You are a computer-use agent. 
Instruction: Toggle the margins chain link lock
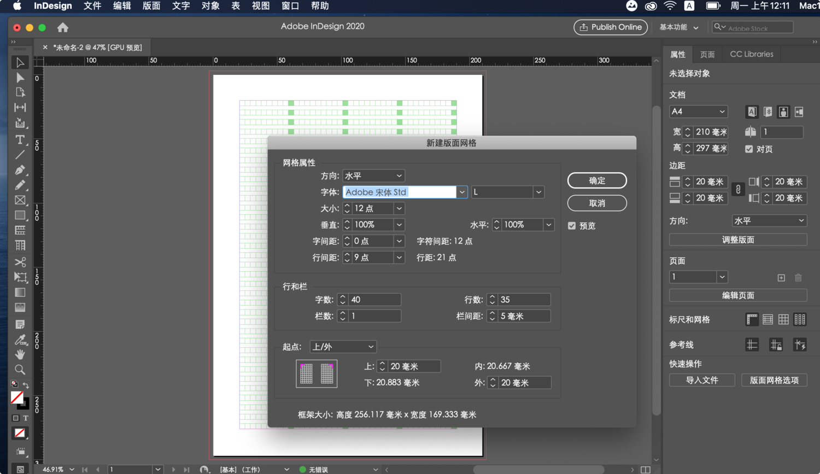pyautogui.click(x=738, y=190)
